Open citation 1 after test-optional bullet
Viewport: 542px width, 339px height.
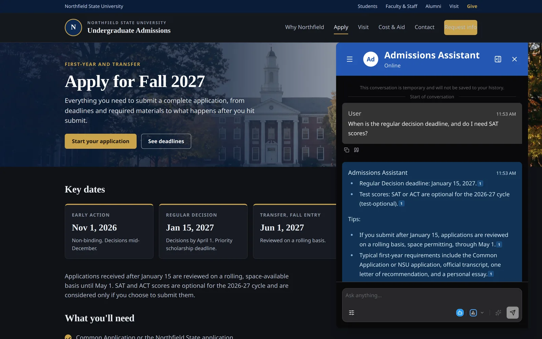[x=401, y=204]
